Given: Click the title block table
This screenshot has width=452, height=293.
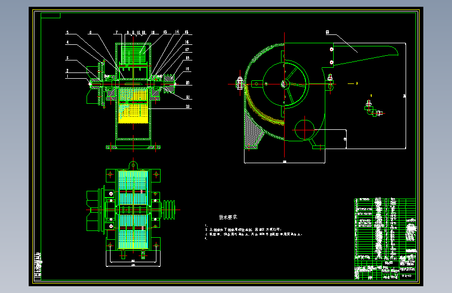Looking at the screenshot, I should 385,239.
